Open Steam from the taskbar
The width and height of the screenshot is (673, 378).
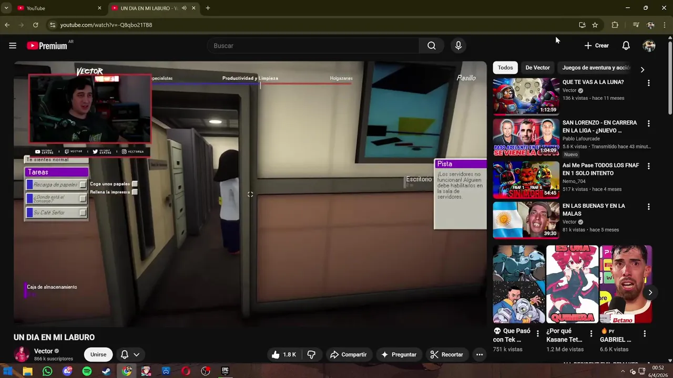(x=106, y=371)
